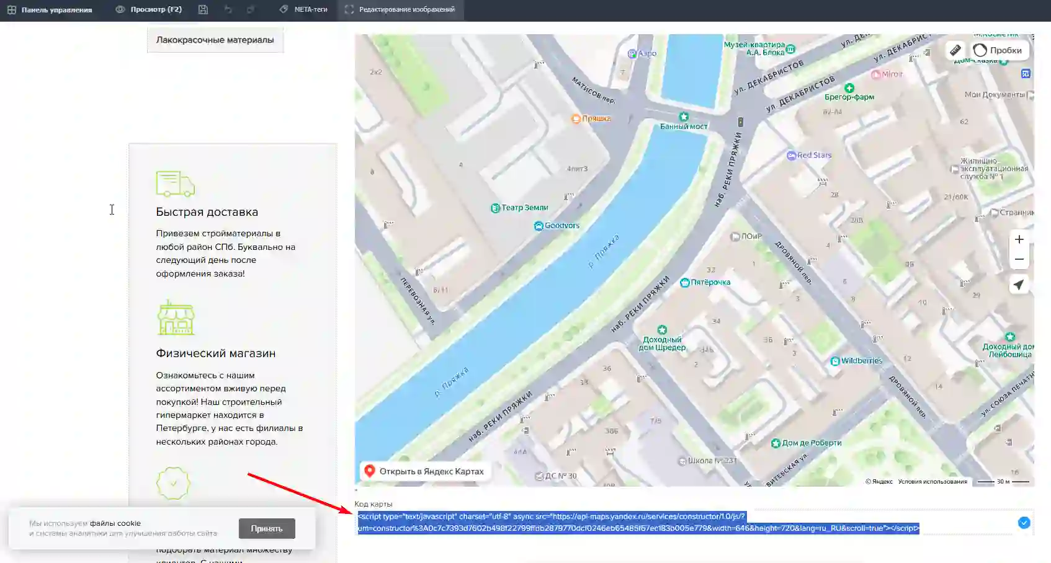
Task: Click Открыть в Яндекс Картах link
Action: point(424,471)
